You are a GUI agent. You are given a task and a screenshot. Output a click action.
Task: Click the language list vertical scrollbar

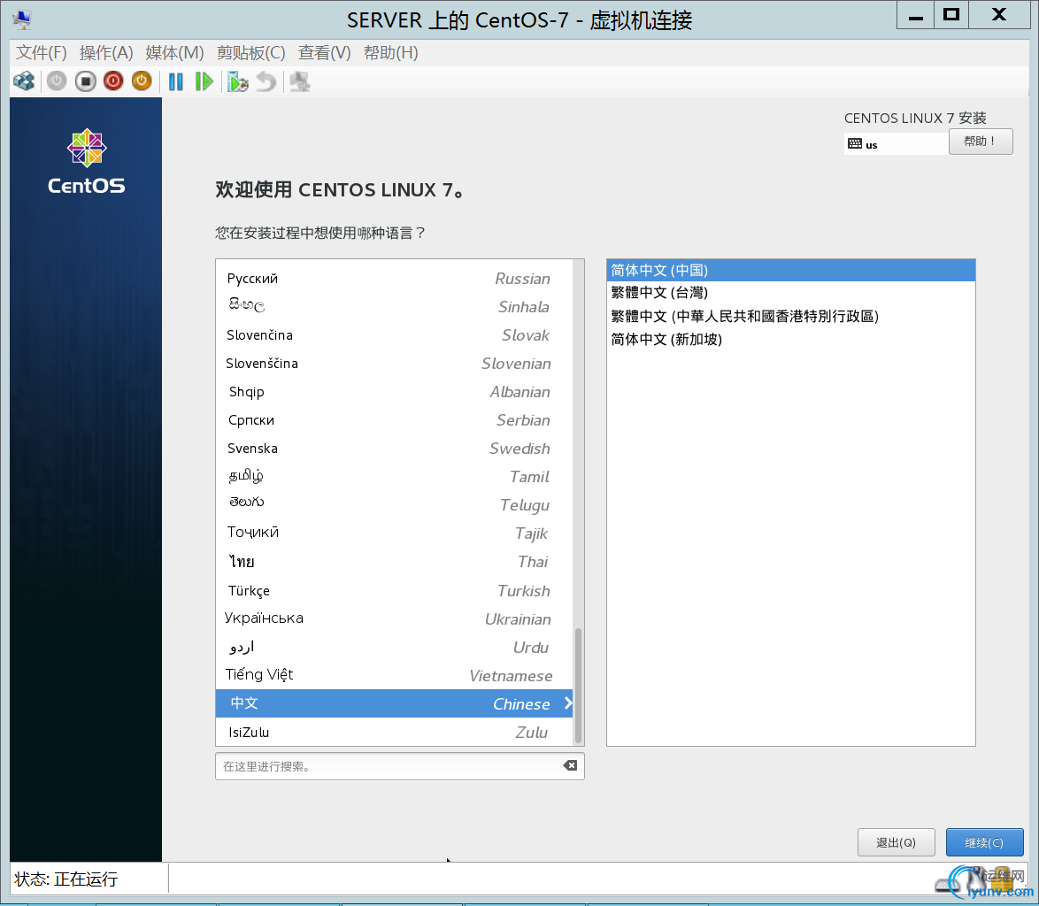579,686
